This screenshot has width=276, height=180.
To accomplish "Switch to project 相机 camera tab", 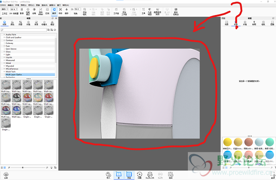I will [263, 23].
